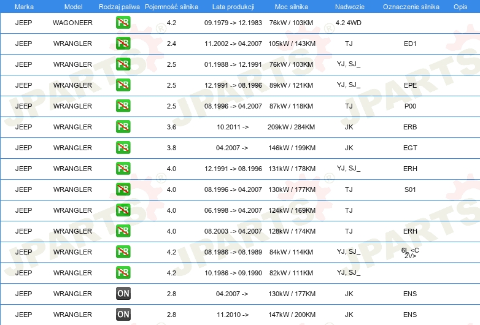Click the Lata produkcji column header

pos(233,7)
